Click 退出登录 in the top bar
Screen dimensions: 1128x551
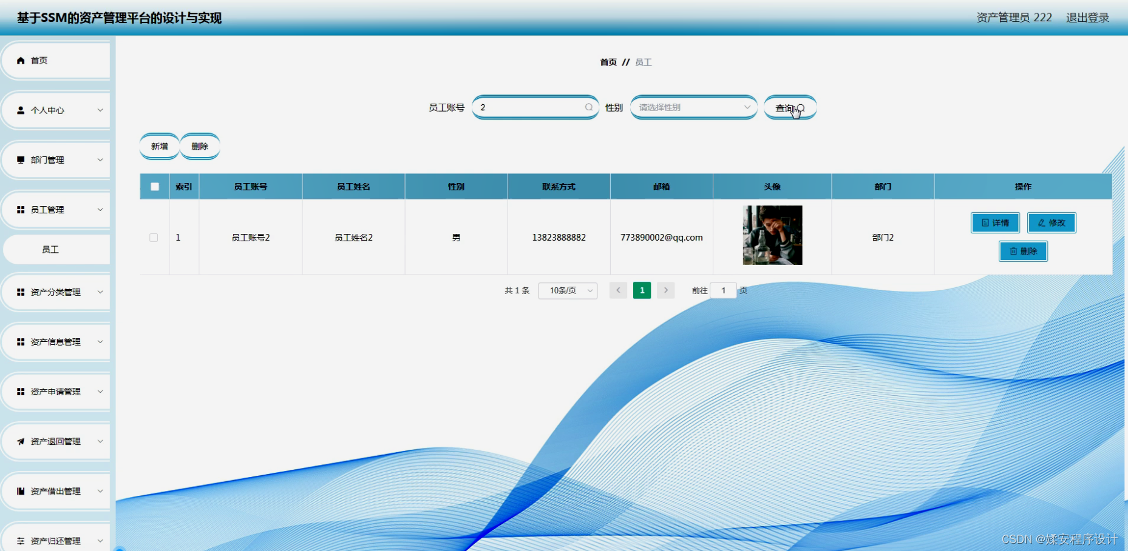pyautogui.click(x=1087, y=18)
